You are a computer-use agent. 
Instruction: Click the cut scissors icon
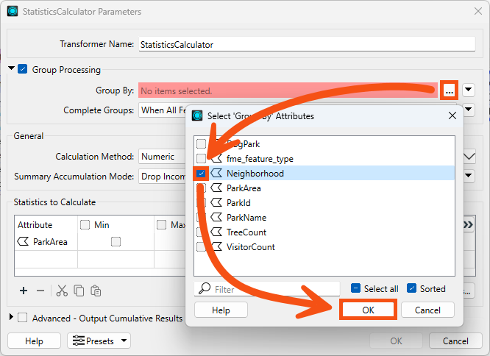point(62,291)
